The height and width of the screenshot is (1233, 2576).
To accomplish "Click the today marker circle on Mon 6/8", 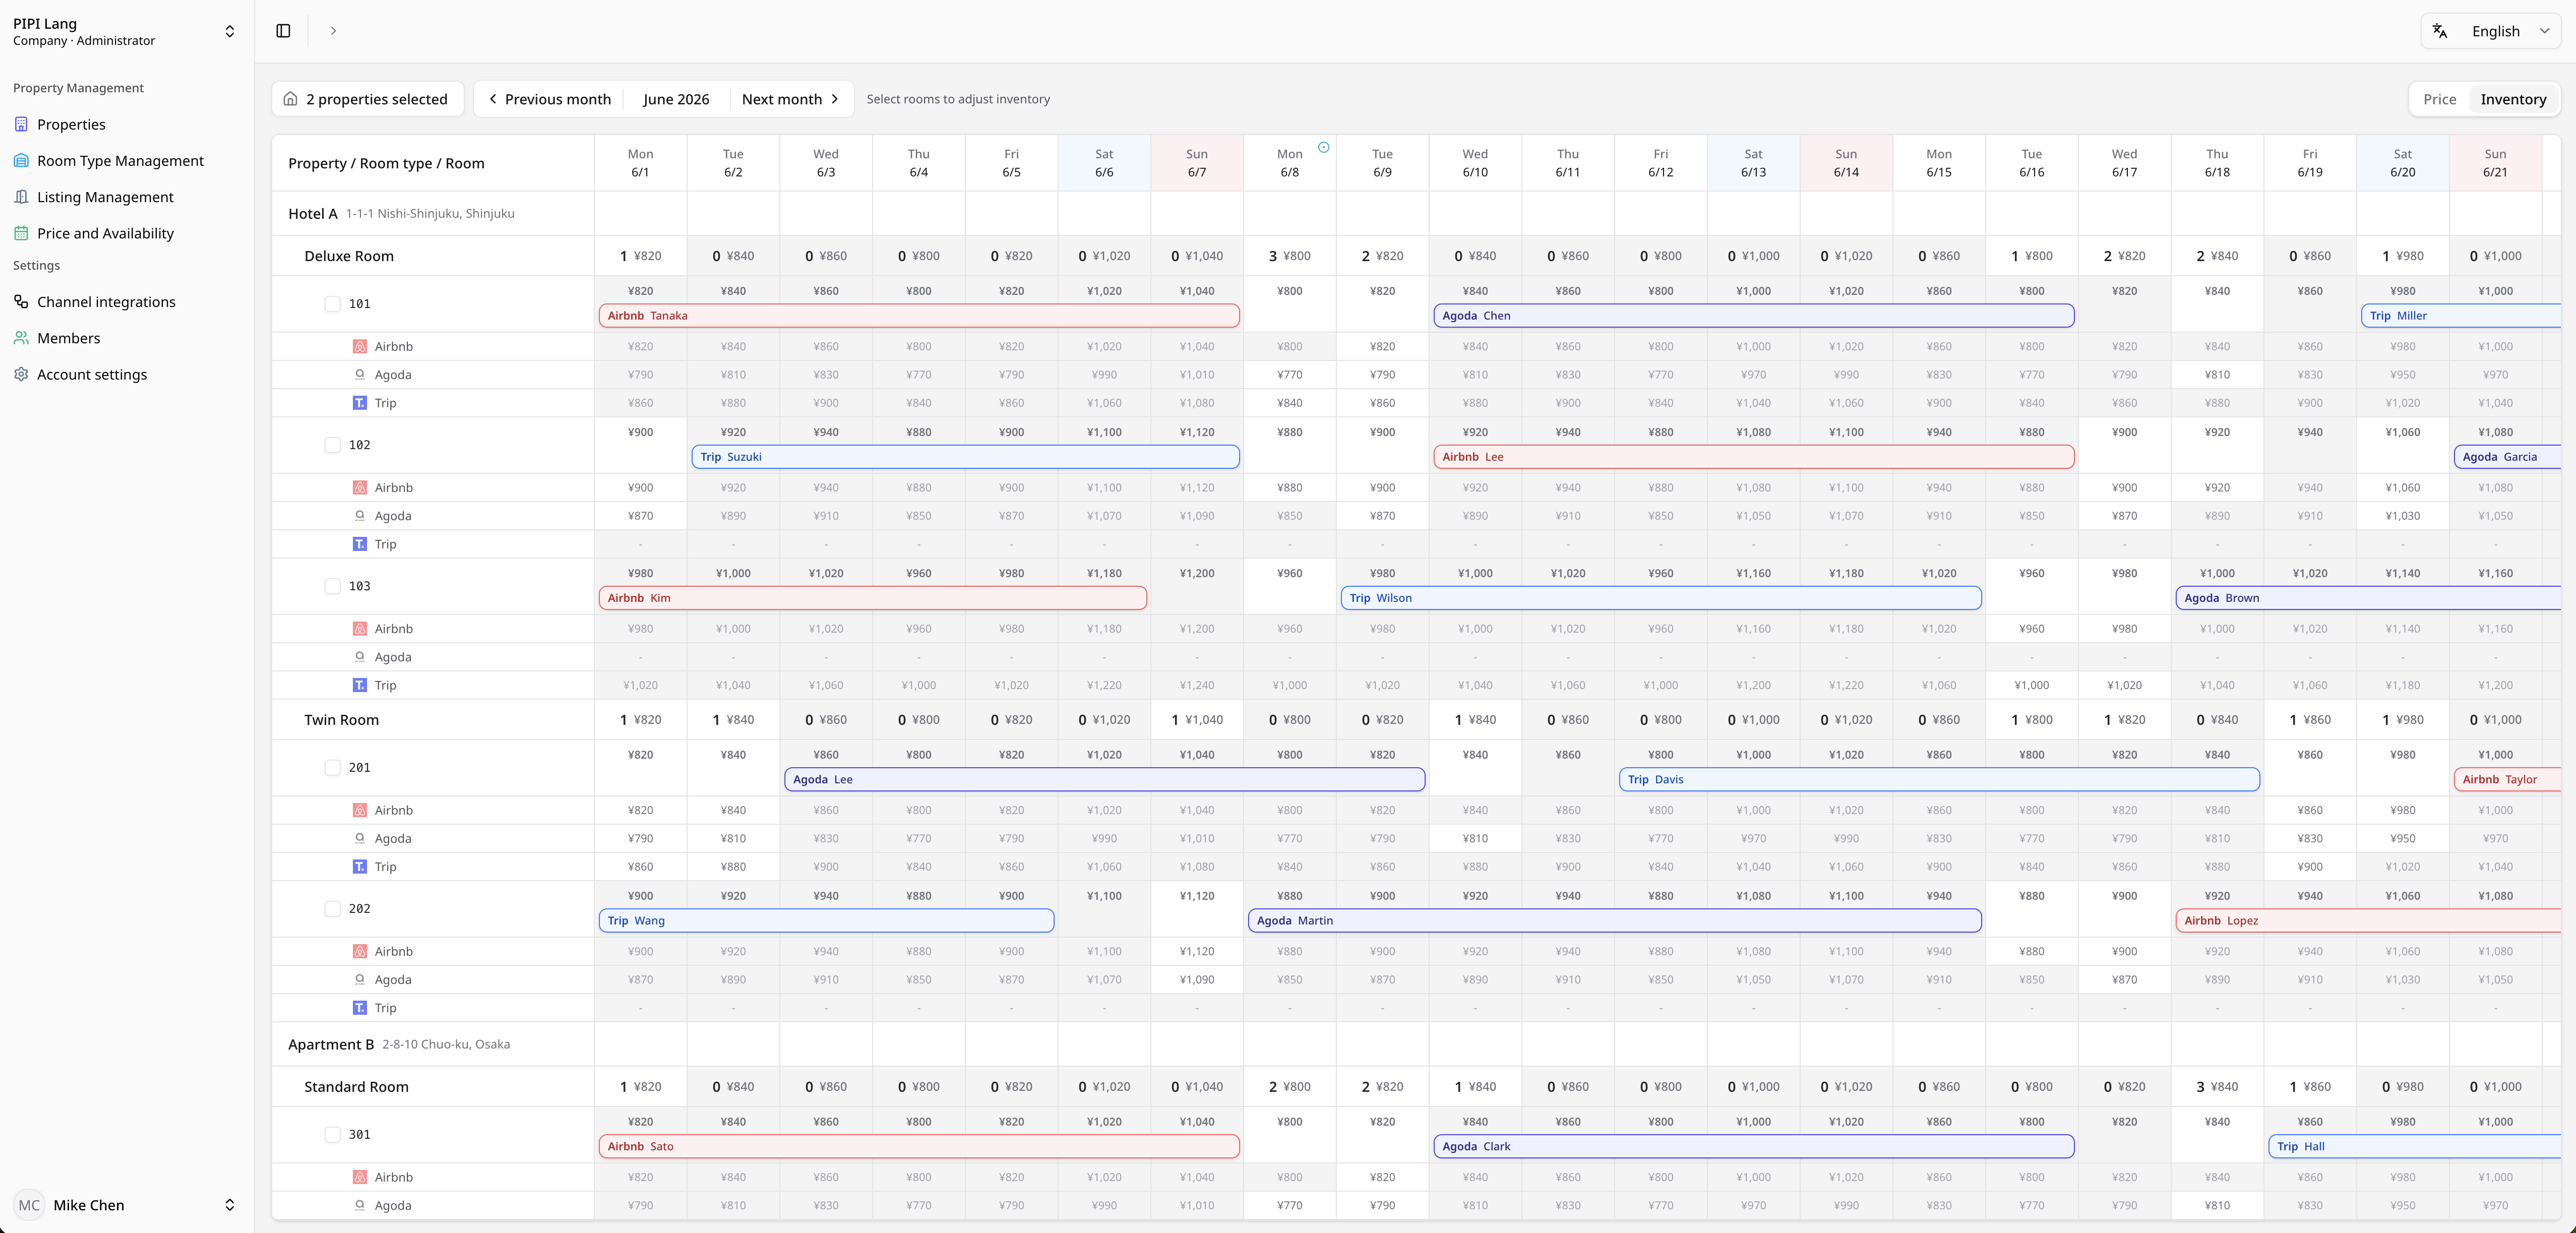I will 1323,147.
